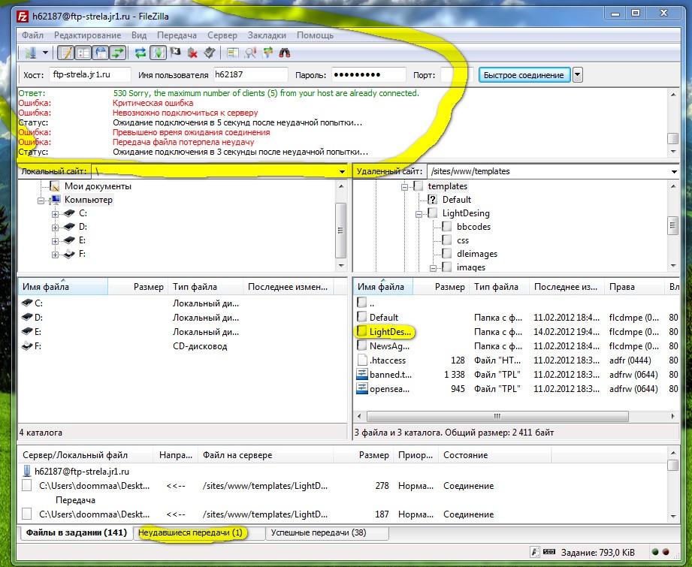692x567 pixels.
Task: Switch to Файлы в задании tab
Action: coord(77,532)
